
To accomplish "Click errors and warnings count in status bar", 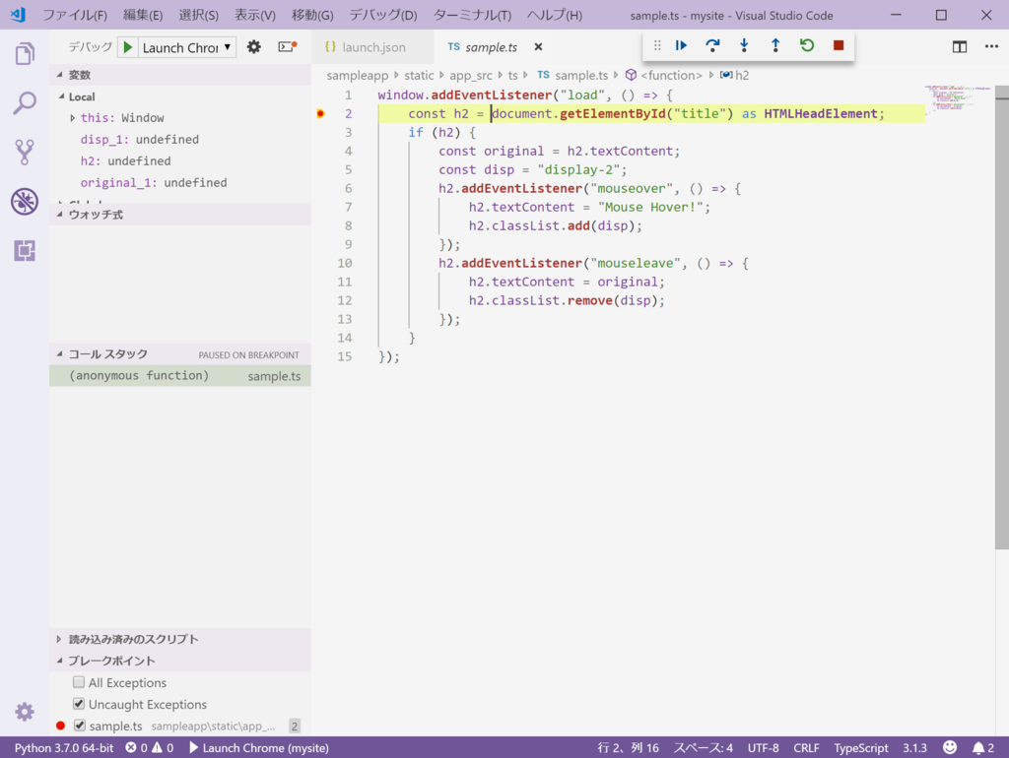I will [150, 748].
